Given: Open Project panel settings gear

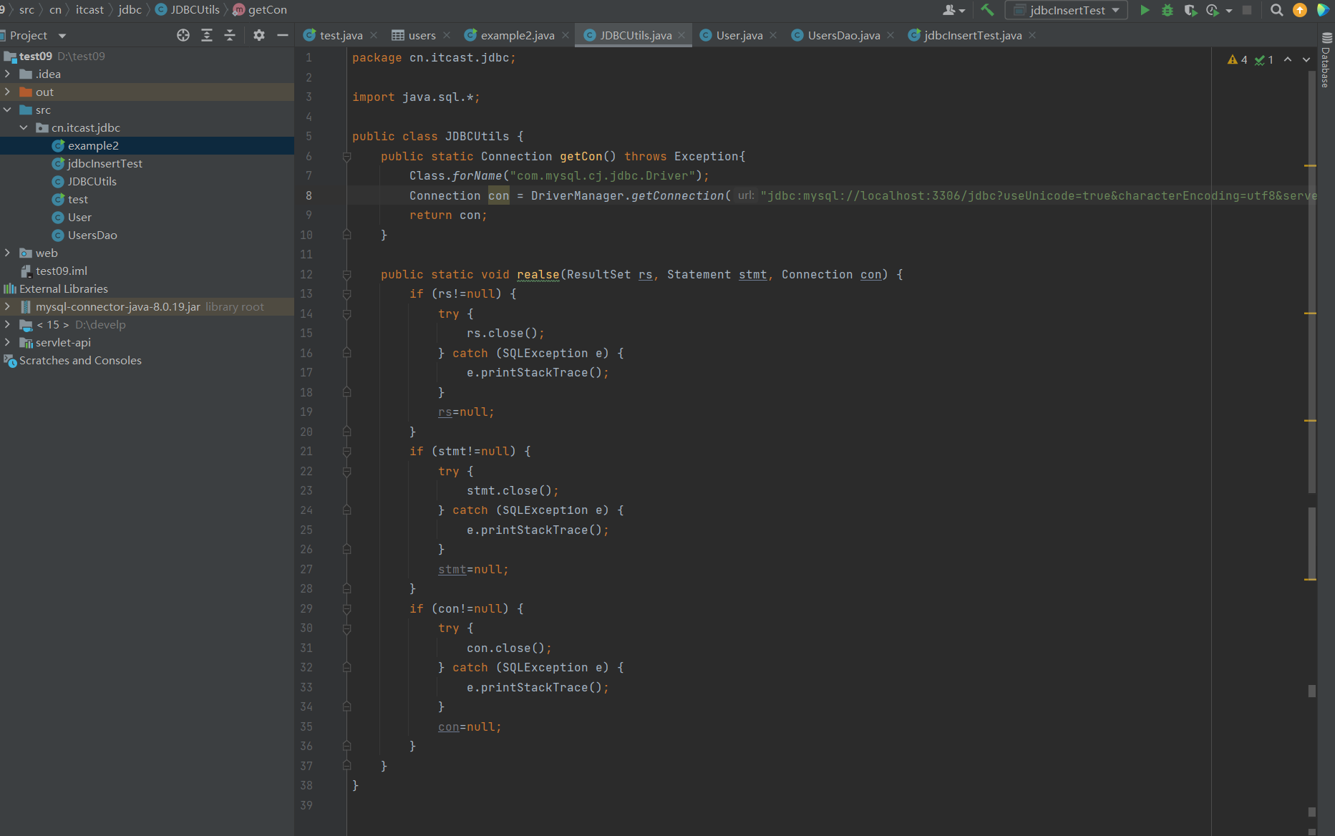Looking at the screenshot, I should pyautogui.click(x=259, y=35).
